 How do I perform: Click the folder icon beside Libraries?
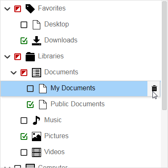point(30,57)
